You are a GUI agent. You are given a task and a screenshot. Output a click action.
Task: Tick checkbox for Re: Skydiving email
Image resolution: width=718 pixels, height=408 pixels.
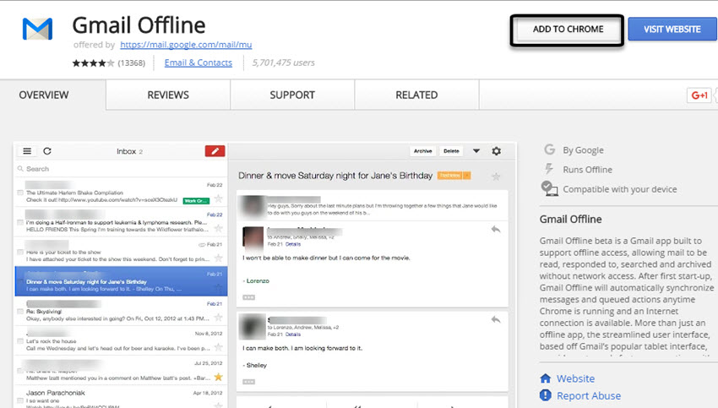[20, 311]
